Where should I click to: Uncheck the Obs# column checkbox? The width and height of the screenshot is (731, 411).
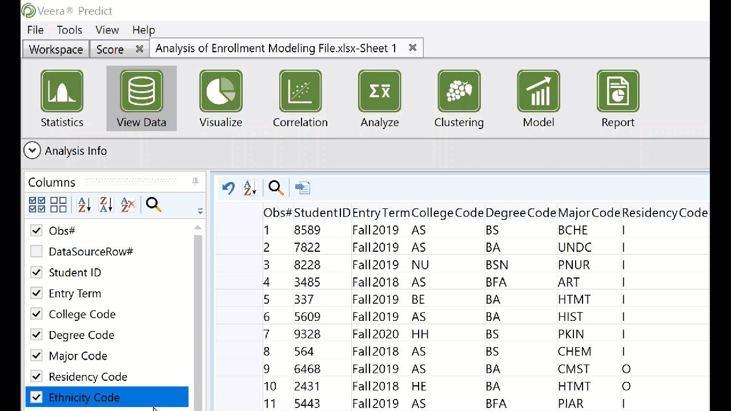(x=37, y=231)
